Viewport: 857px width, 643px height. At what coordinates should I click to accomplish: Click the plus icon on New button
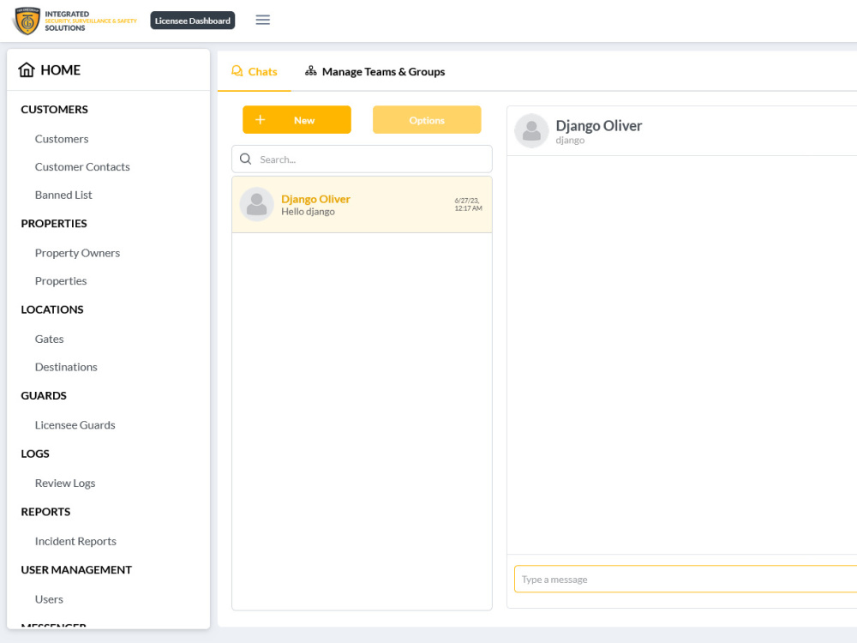coord(261,120)
